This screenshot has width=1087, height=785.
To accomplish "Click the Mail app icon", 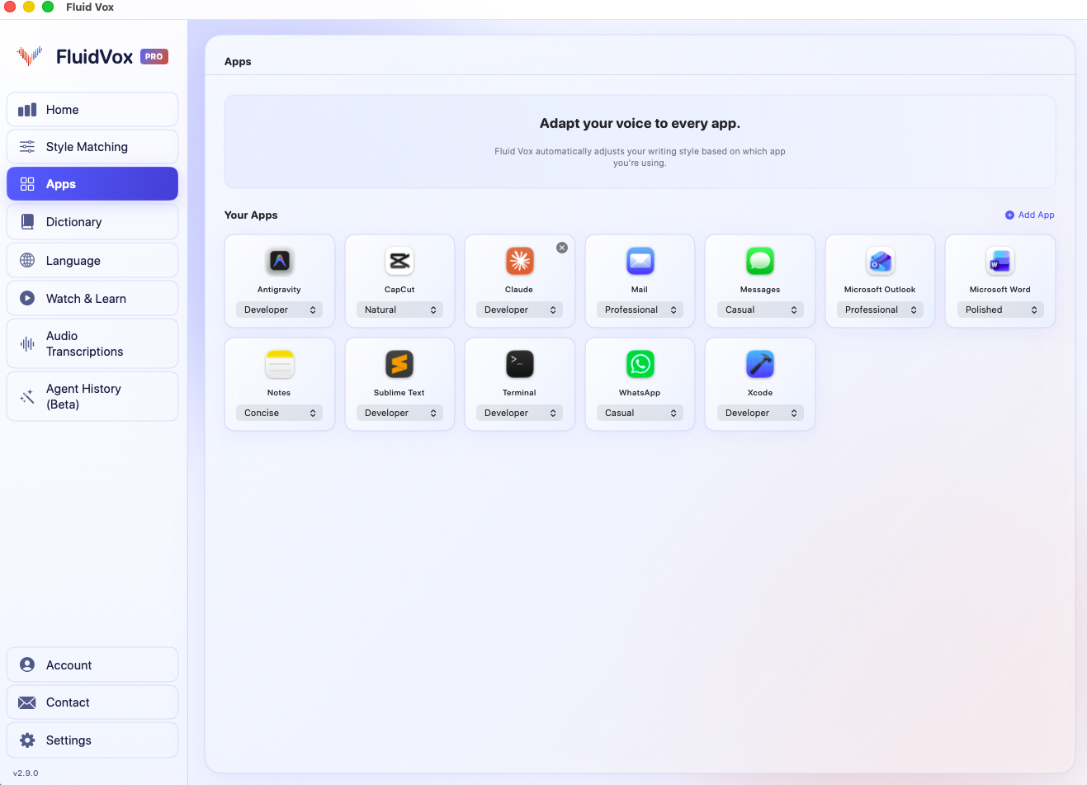I will pyautogui.click(x=640, y=261).
